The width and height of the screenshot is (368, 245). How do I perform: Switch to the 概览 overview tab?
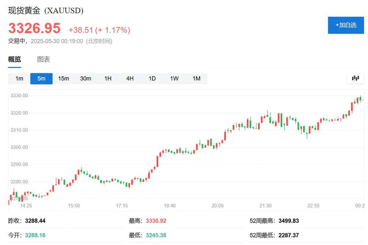pyautogui.click(x=15, y=59)
